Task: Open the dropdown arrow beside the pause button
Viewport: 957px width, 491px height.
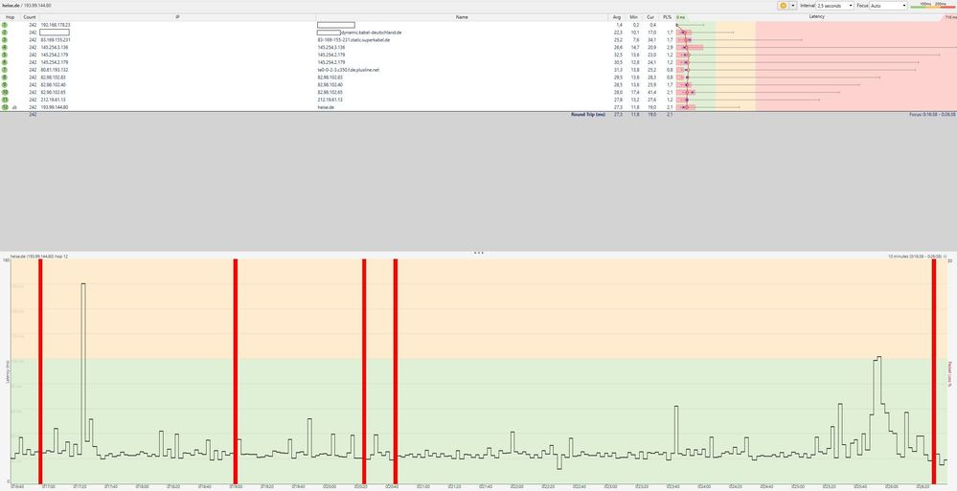Action: pos(792,5)
